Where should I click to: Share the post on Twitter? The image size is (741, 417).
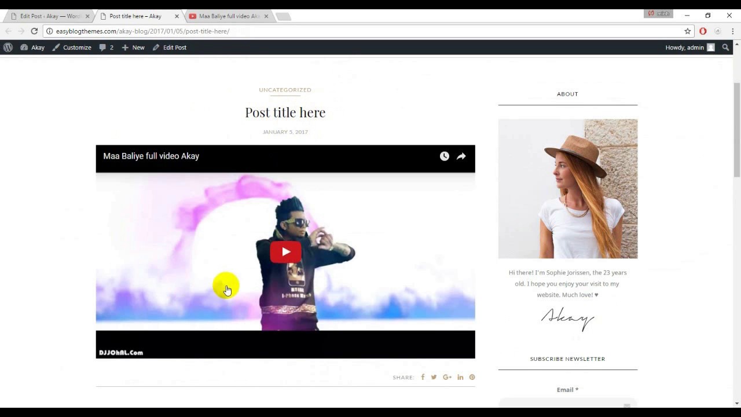tap(434, 377)
